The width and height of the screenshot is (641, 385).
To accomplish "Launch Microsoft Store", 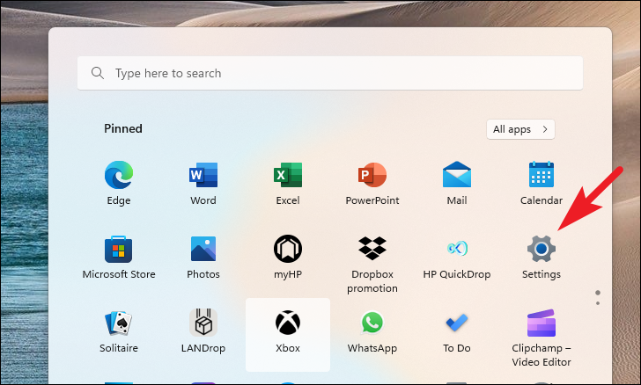I will pyautogui.click(x=119, y=257).
